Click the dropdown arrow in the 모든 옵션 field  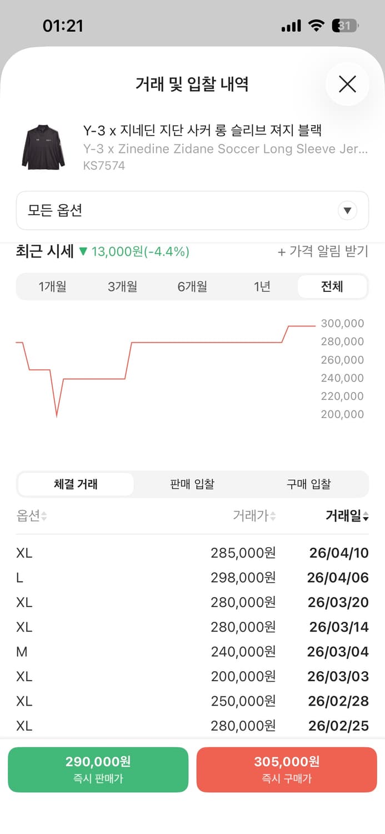pos(347,211)
